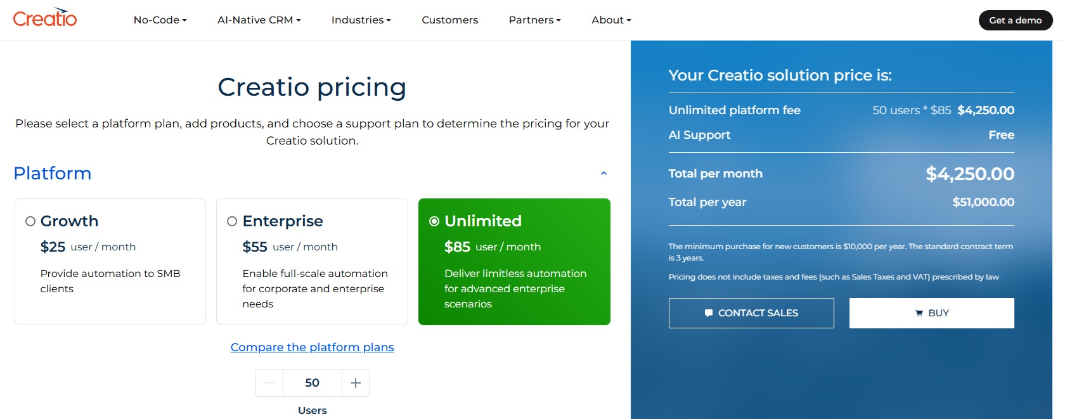Click the Users count input field
1065x419 pixels.
(x=312, y=383)
